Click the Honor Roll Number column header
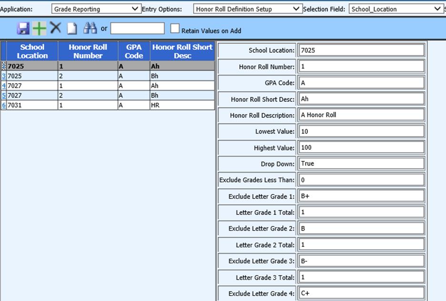Screen dimensions: 446x301 click(88, 51)
